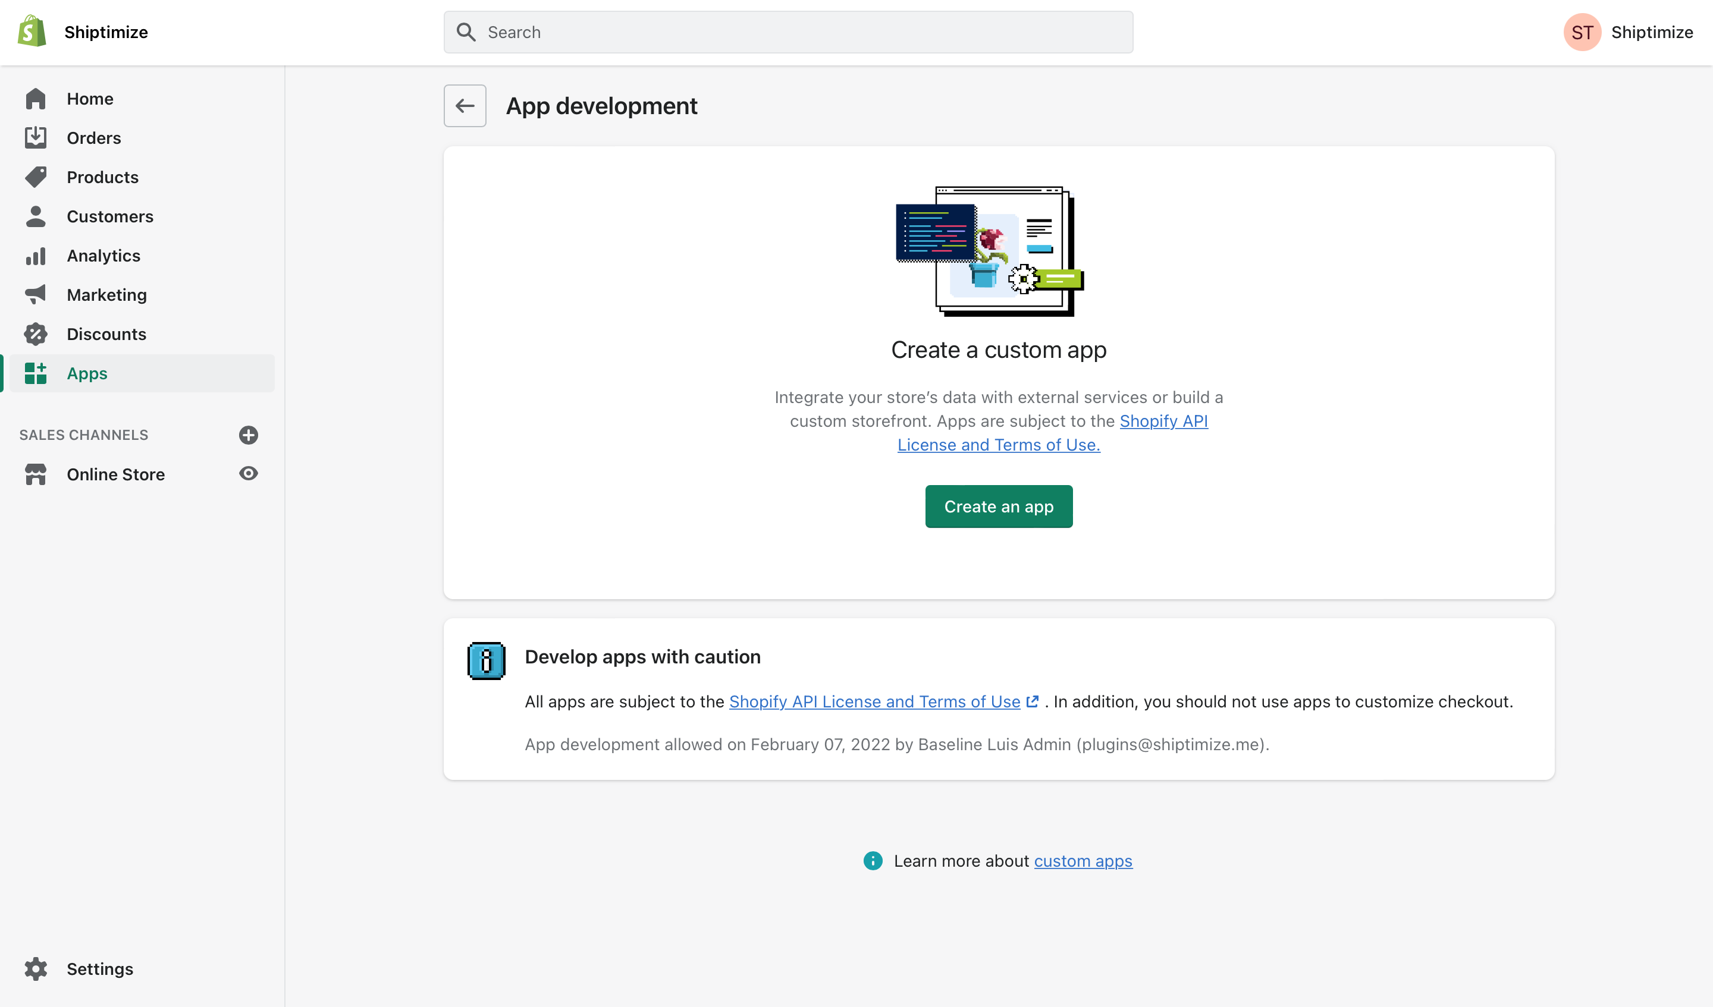This screenshot has width=1713, height=1007.
Task: Open Analytics from the sidebar
Action: (103, 256)
